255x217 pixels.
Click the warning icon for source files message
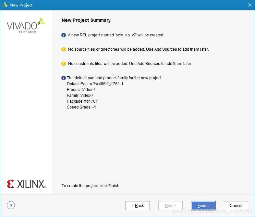click(x=63, y=49)
